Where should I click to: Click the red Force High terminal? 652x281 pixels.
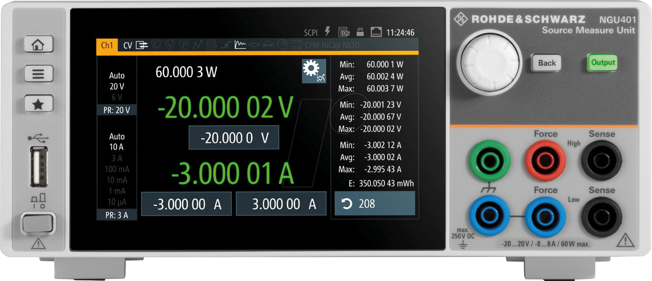[x=545, y=161]
